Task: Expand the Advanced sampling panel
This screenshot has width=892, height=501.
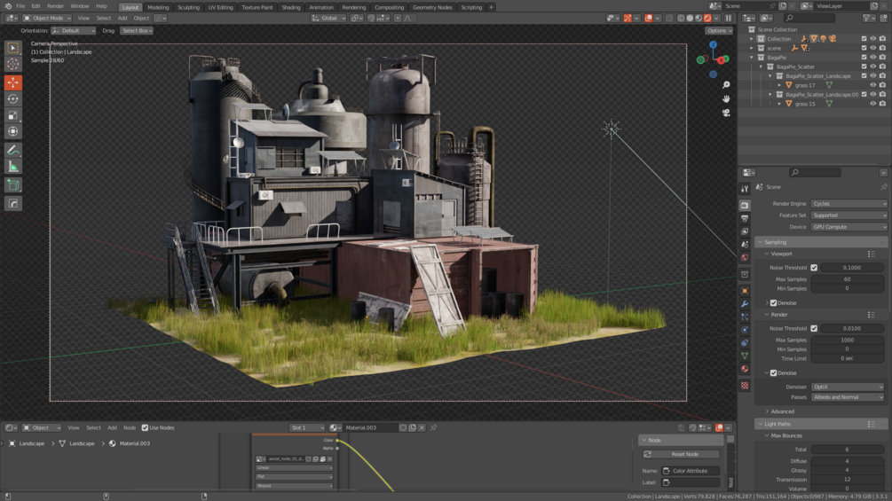Action: 781,411
